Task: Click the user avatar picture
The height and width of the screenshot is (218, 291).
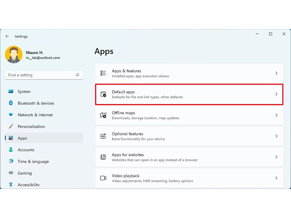Action: point(14,54)
